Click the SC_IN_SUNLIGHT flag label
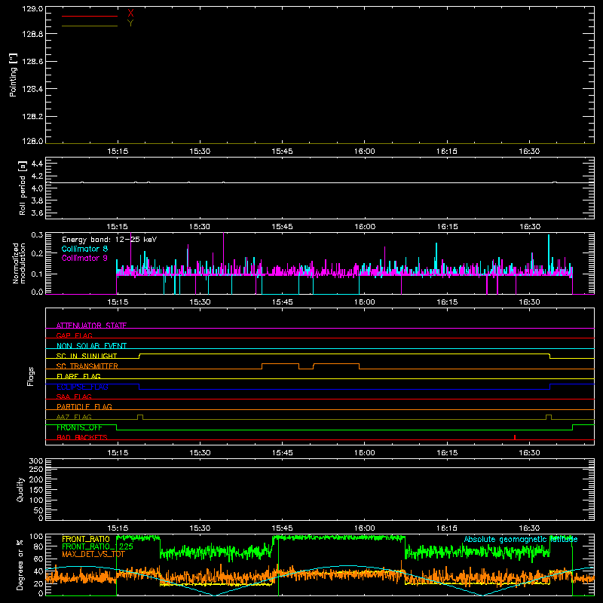 click(87, 356)
